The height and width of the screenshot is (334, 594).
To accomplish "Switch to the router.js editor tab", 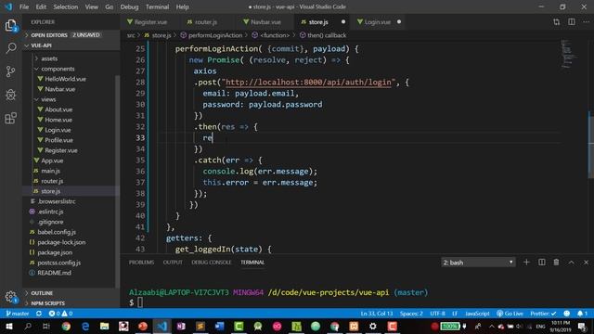I will (x=205, y=22).
